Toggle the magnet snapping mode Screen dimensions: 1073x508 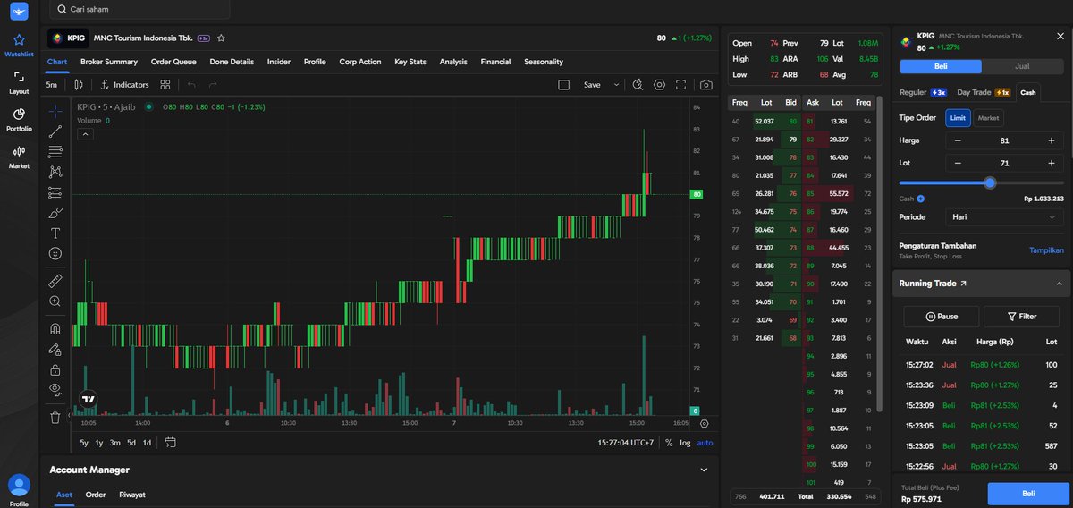[x=55, y=328]
